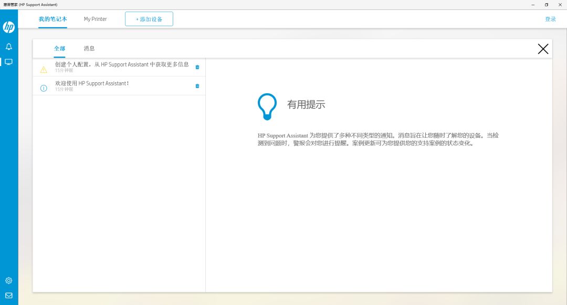The height and width of the screenshot is (305, 567).
Task: Open notifications bell icon
Action: [9, 47]
